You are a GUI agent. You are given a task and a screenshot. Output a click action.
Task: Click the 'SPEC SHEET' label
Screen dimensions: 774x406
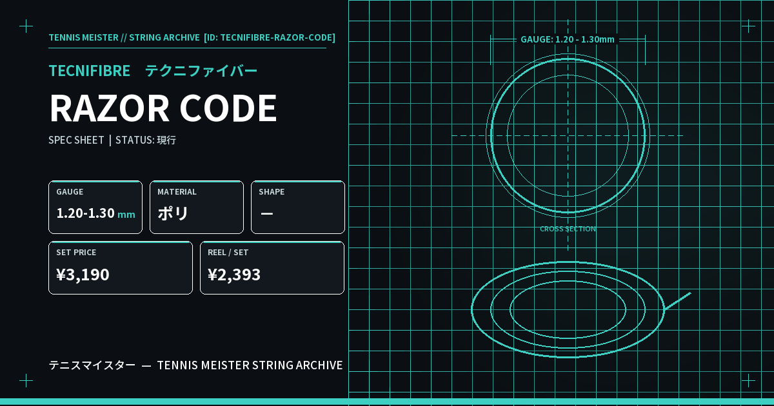(76, 140)
